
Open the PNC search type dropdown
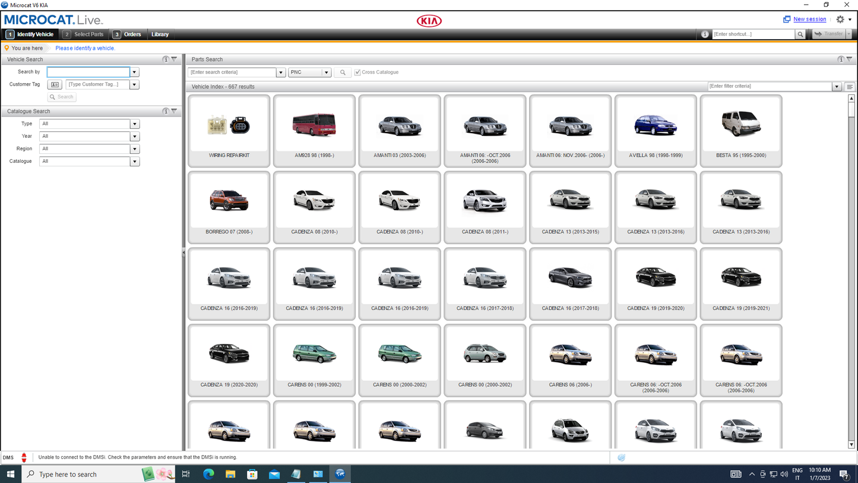[326, 72]
